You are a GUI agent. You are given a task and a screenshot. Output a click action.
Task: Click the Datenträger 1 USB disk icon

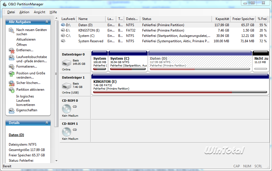pyautogui.click(x=66, y=86)
